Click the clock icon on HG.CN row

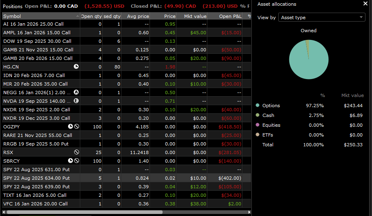point(76,66)
